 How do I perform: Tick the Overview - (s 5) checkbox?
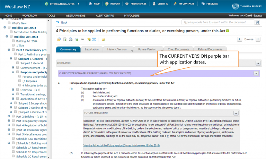click(18, 90)
